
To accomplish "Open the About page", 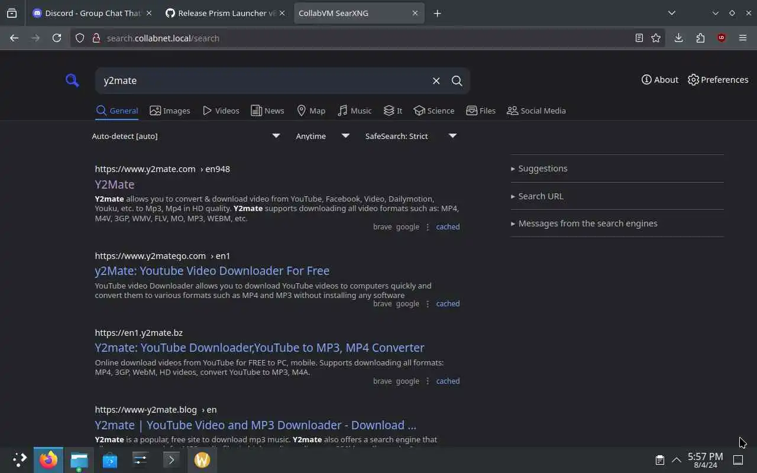I will pyautogui.click(x=659, y=80).
